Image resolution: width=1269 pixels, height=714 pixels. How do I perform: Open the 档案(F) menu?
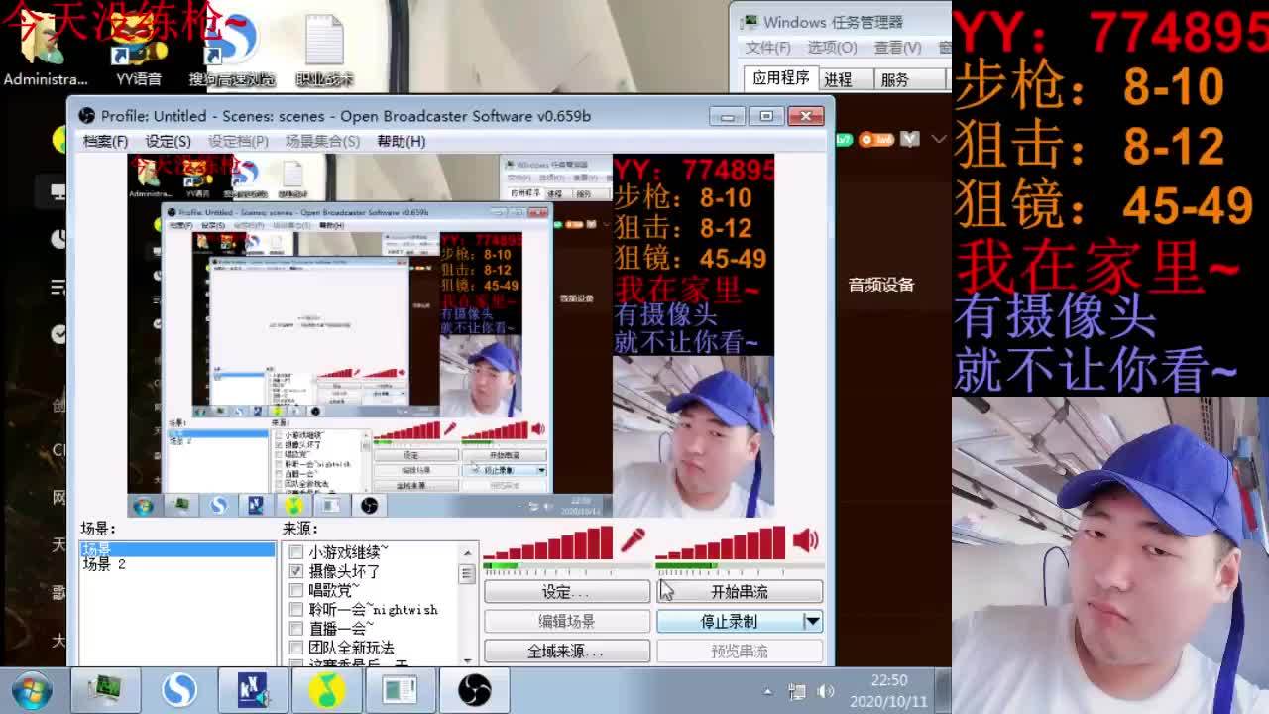(x=105, y=141)
